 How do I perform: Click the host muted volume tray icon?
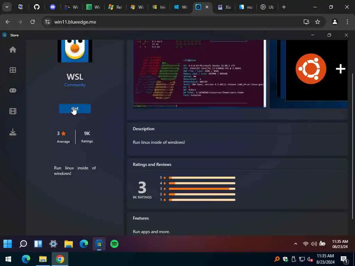[310, 259]
